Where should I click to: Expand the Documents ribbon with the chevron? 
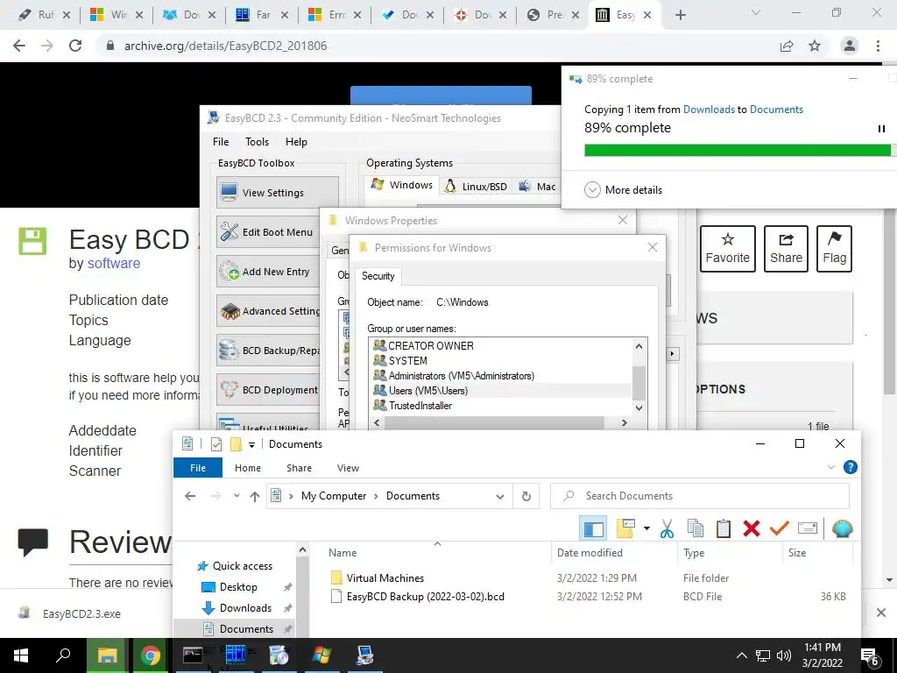831,468
